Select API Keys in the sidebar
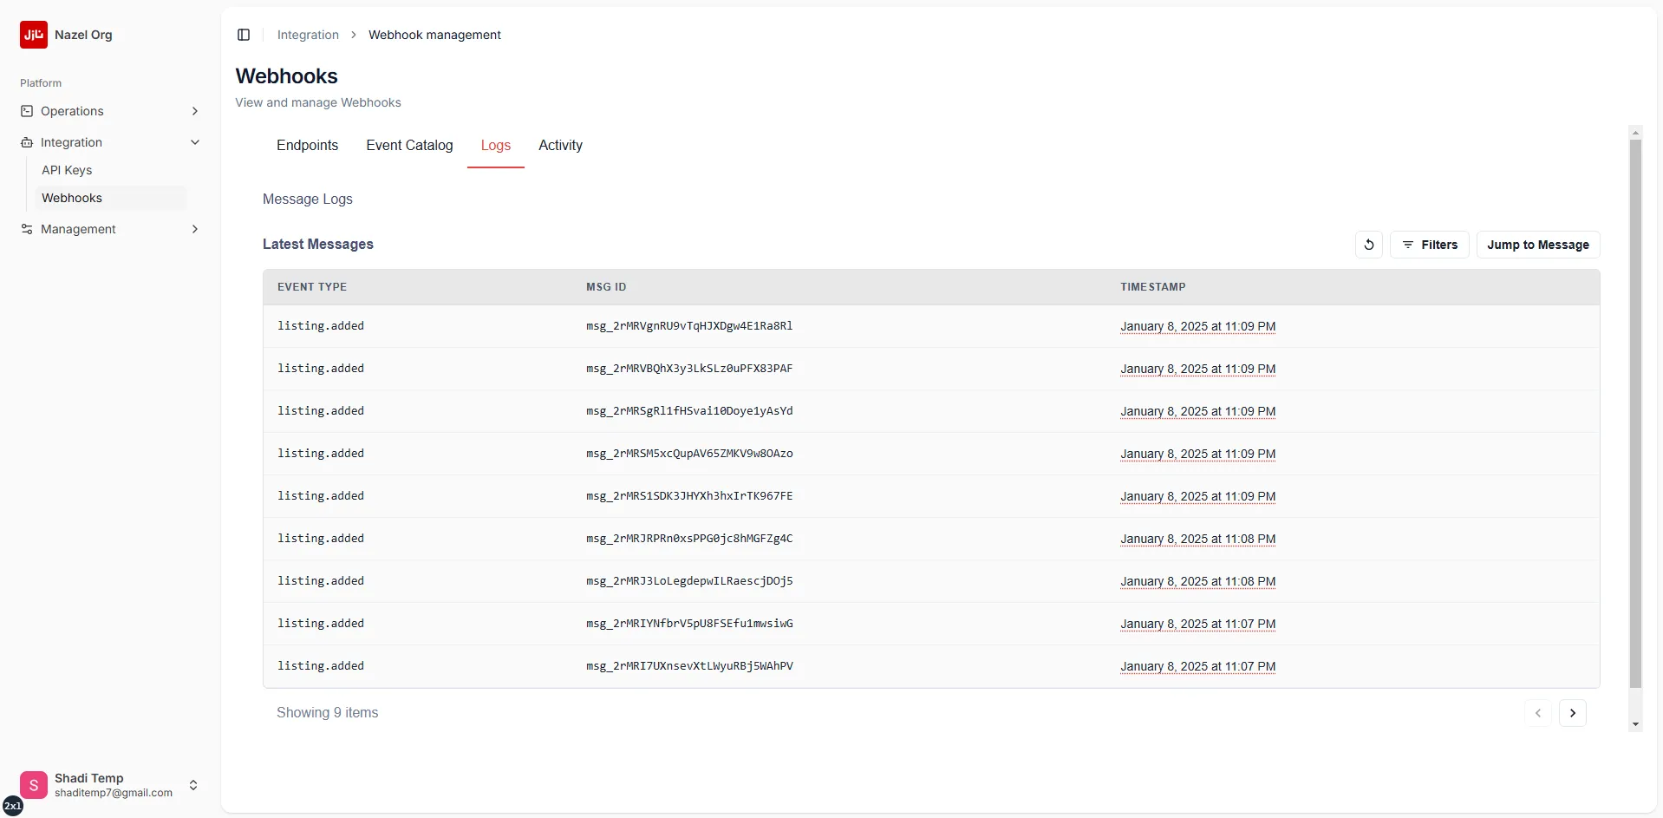 coord(67,169)
